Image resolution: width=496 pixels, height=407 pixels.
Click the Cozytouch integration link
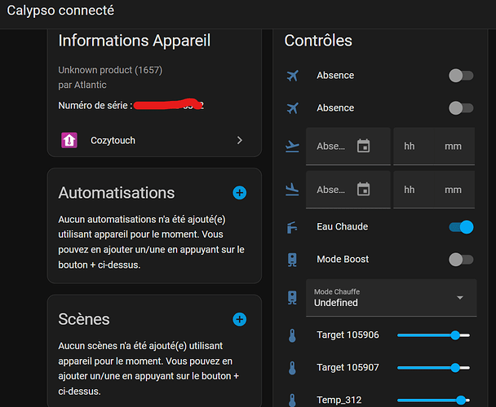(x=113, y=140)
